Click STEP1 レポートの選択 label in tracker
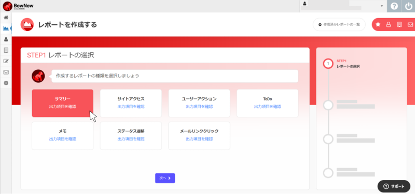415x194 pixels. coord(348,64)
